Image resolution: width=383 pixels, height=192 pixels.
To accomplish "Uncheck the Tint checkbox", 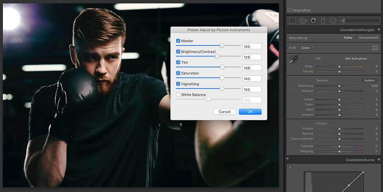I will tap(178, 62).
